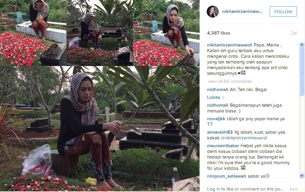The image size is (305, 192).
Task: Open ningrum_setiawati commenter profile
Action: point(226,176)
